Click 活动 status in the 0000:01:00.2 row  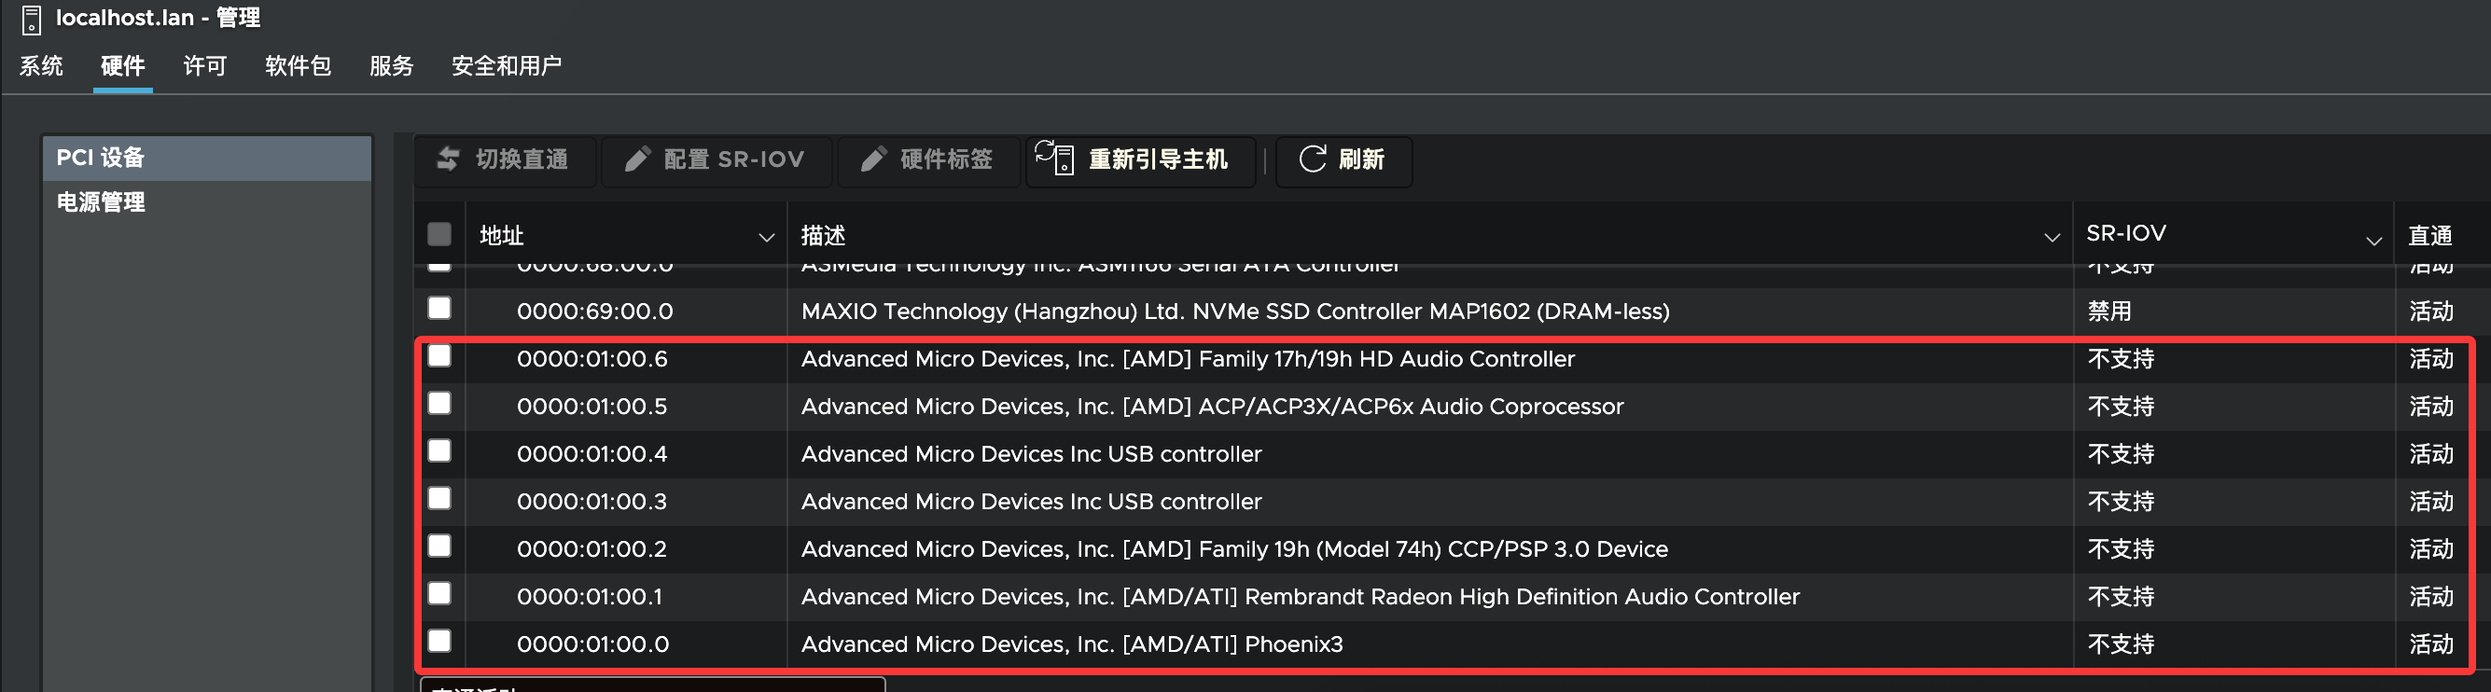pyautogui.click(x=2431, y=549)
